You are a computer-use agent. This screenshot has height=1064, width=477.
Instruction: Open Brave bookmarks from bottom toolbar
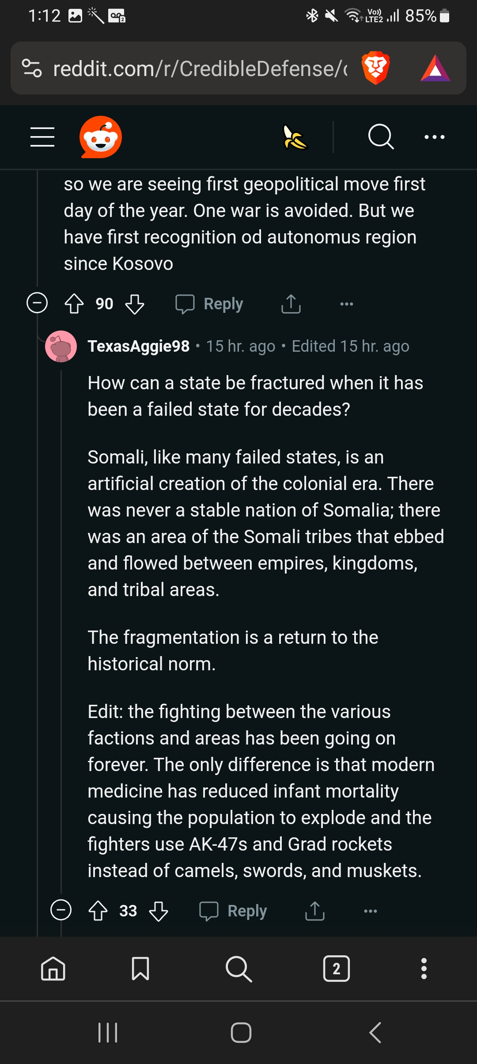click(140, 969)
